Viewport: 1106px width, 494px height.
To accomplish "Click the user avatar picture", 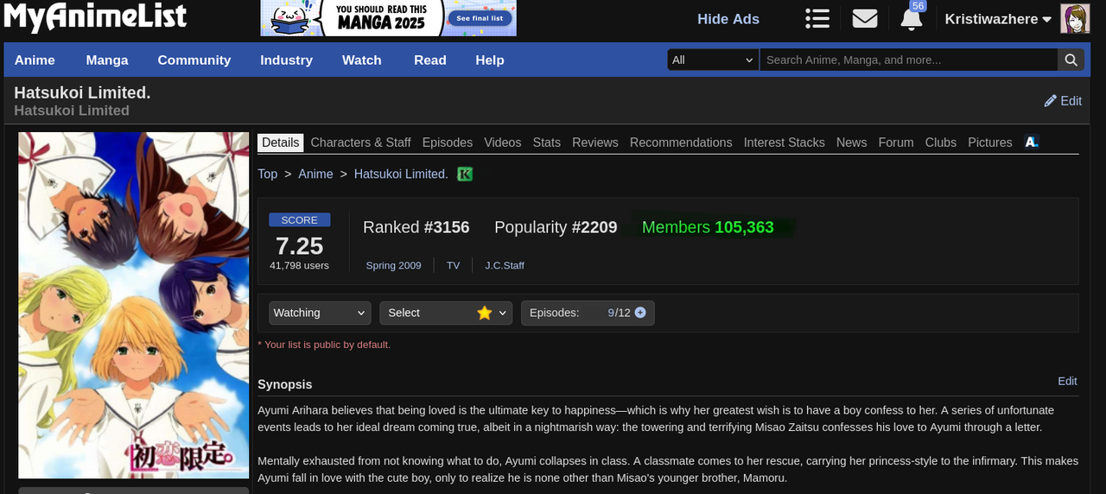I will point(1075,18).
